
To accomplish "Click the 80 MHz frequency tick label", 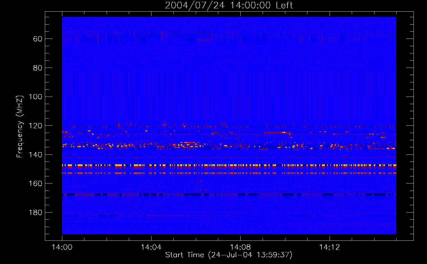I will [38, 68].
